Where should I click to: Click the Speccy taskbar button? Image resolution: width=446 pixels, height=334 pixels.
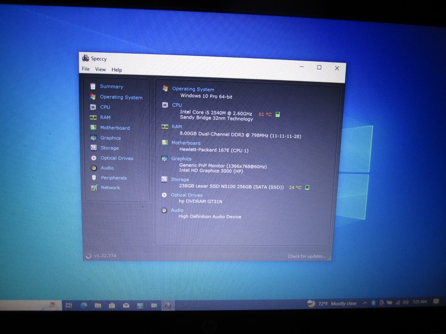tap(168, 306)
